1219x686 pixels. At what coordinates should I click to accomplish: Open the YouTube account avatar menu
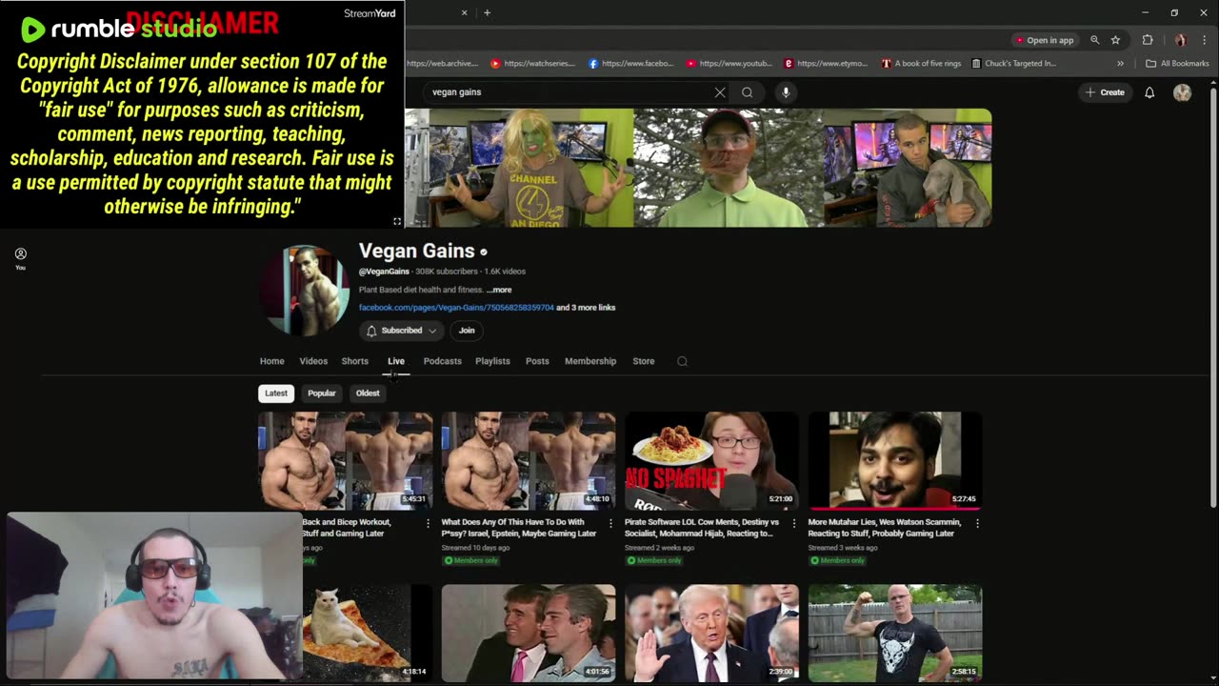click(x=1182, y=92)
